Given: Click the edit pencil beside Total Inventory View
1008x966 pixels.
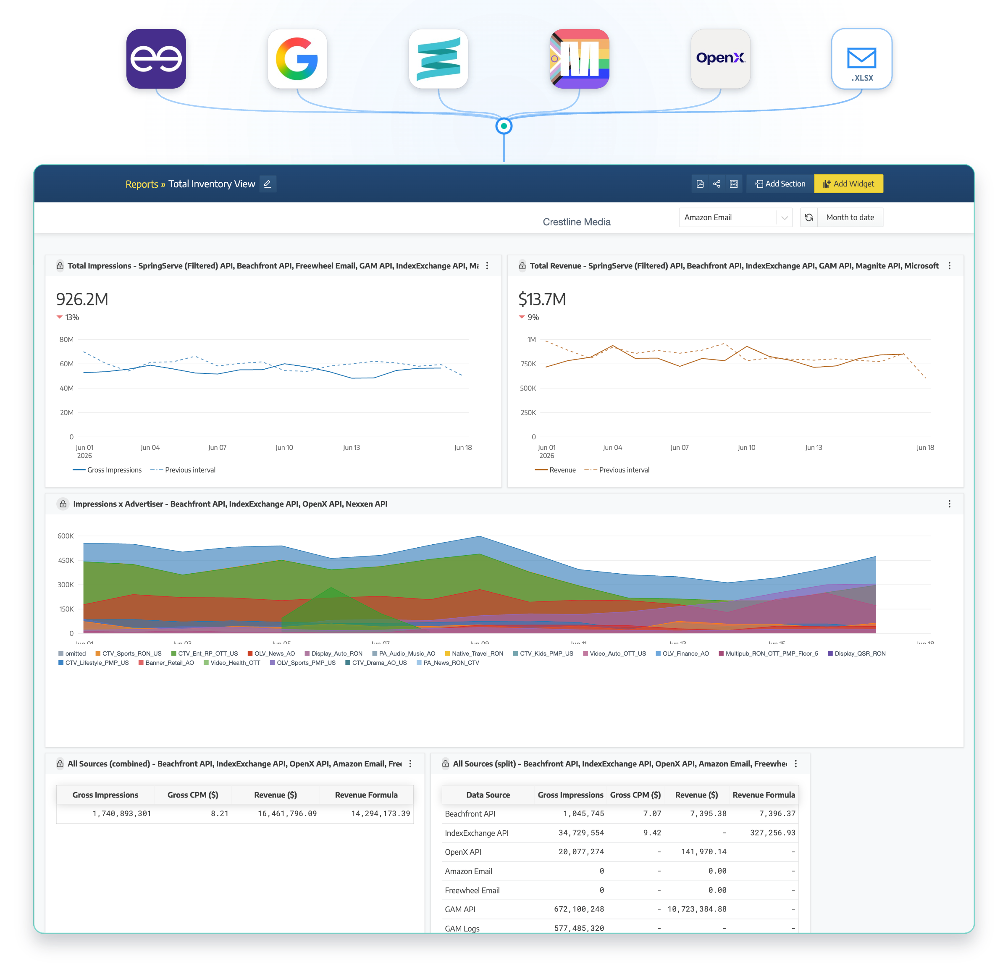Looking at the screenshot, I should 268,184.
